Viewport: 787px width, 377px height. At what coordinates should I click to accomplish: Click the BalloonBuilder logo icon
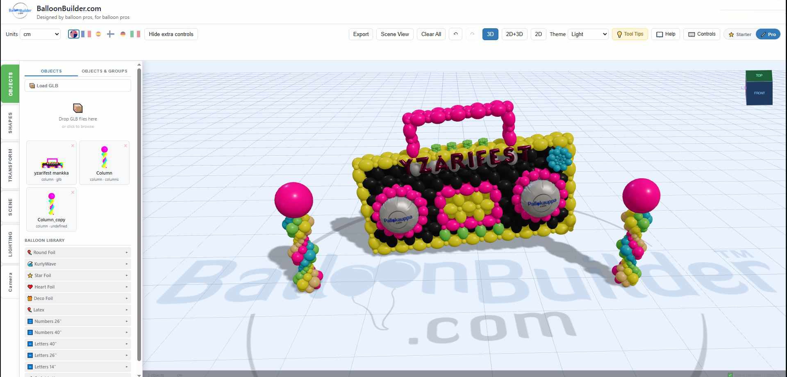pos(20,11)
